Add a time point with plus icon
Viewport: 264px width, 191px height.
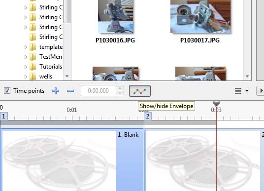(x=56, y=91)
